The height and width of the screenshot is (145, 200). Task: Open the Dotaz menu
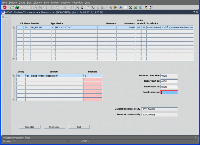pos(22,3)
